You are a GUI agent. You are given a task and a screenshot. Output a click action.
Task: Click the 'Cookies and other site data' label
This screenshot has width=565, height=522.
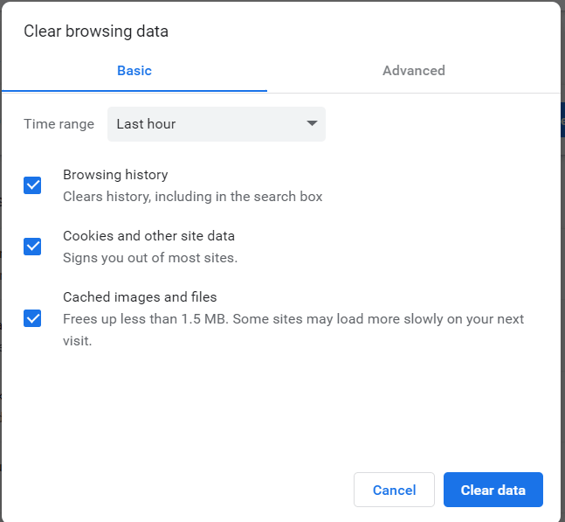[x=148, y=236]
